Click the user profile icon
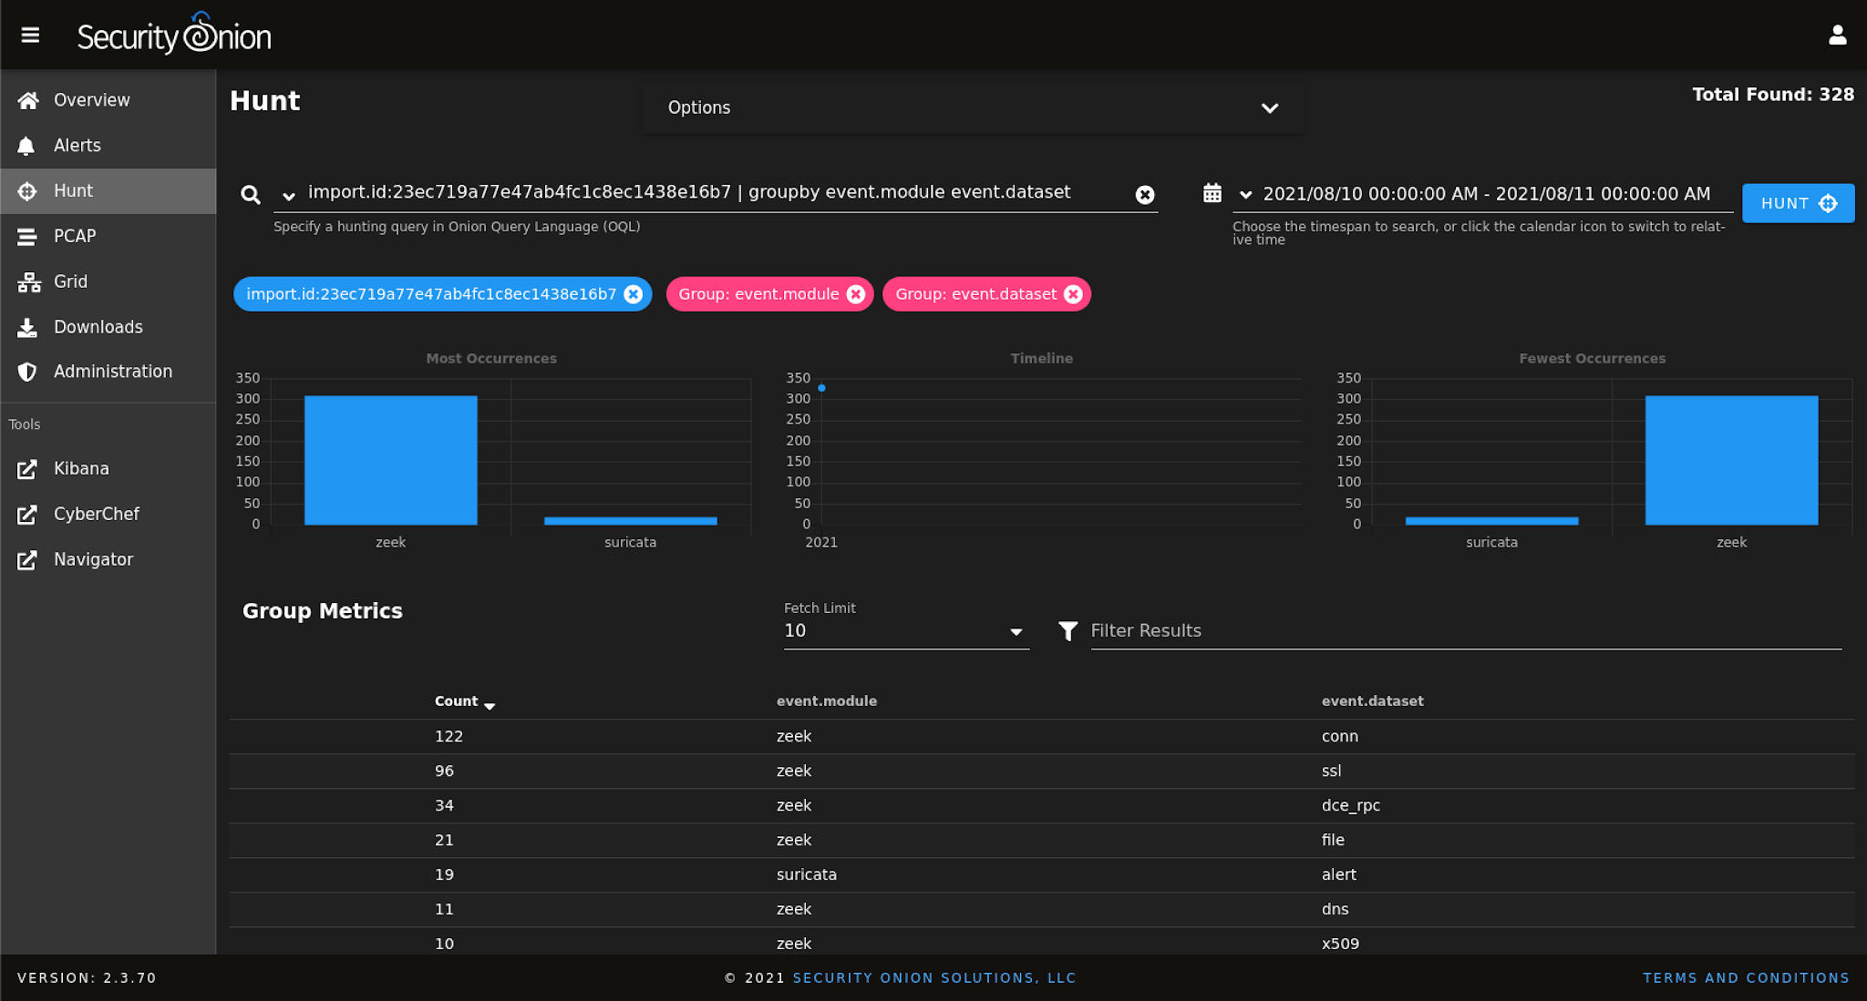The height and width of the screenshot is (1001, 1867). [x=1839, y=35]
